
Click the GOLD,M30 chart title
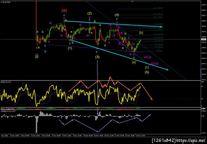click(7, 2)
